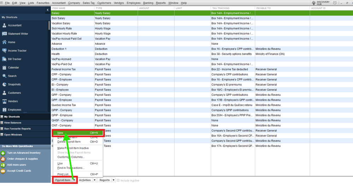Open the Snapshots shortcut icon
The image size is (353, 188).
click(x=4, y=84)
